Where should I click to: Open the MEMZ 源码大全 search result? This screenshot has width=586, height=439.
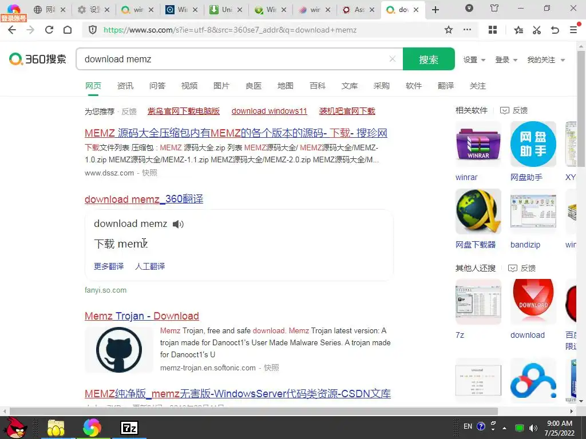pyautogui.click(x=236, y=133)
